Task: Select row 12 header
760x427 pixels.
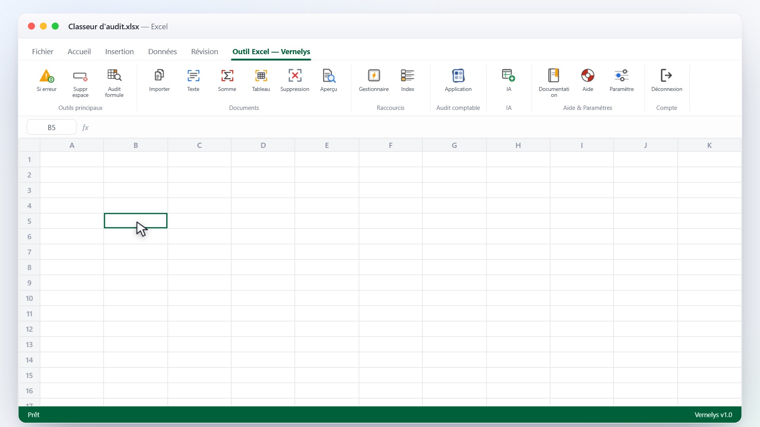Action: 29,329
